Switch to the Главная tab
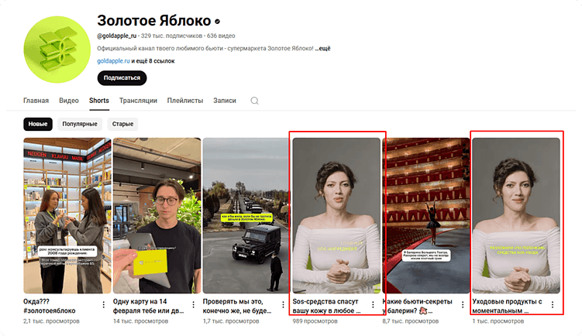Screen dimensions: 582x336 [36, 101]
